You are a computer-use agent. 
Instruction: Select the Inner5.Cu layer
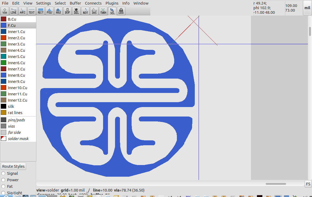click(17, 56)
